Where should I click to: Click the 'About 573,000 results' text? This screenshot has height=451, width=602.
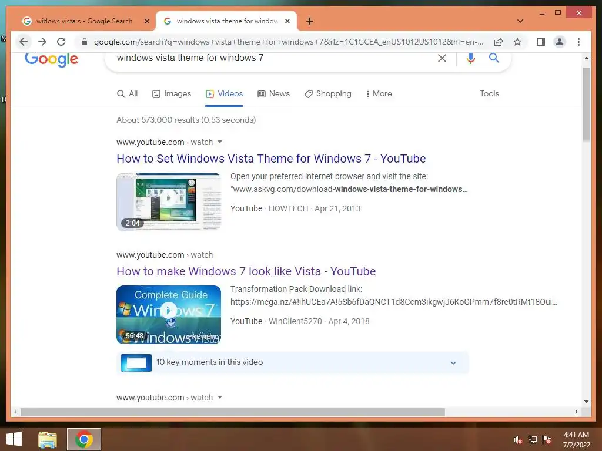pos(186,120)
